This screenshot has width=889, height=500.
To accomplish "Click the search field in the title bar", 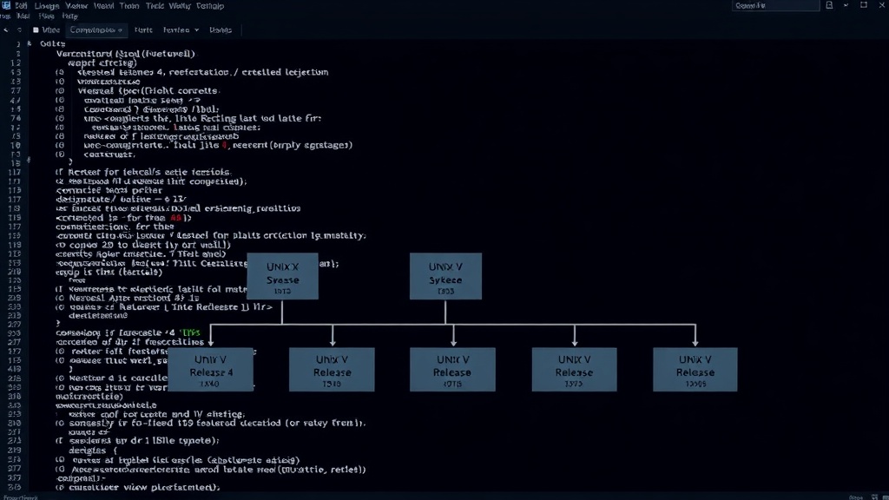I will (x=775, y=6).
